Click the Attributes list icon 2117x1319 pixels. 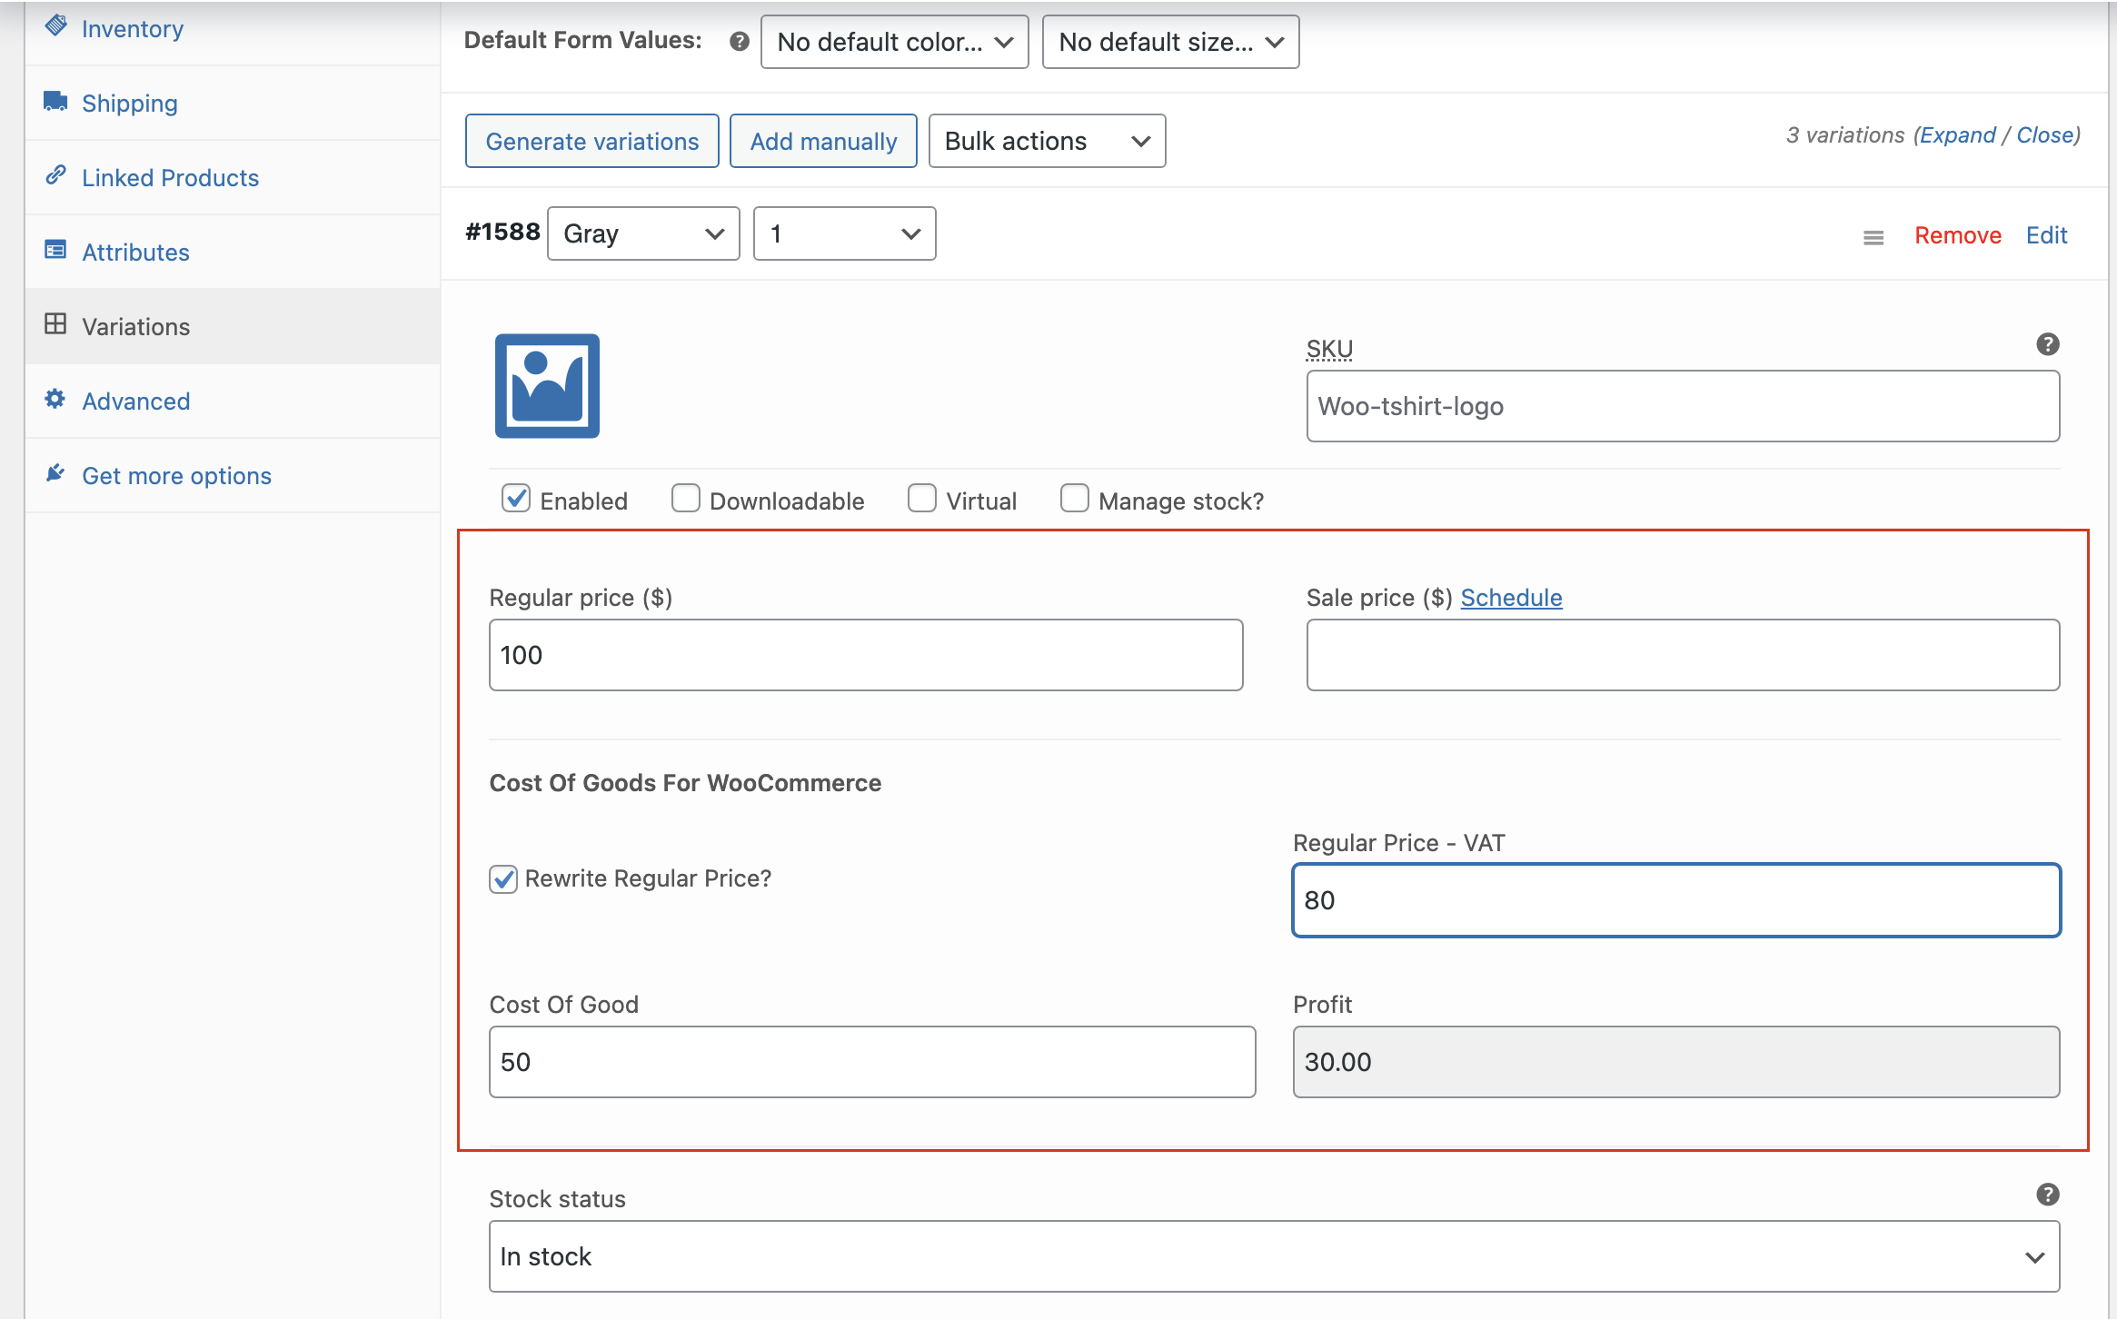tap(55, 250)
